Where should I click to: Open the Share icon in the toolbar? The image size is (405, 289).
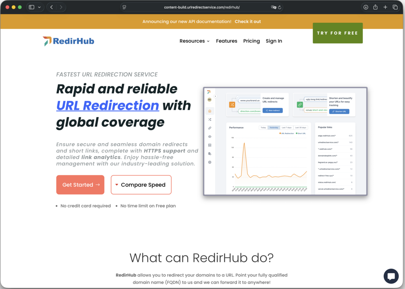[x=375, y=7]
